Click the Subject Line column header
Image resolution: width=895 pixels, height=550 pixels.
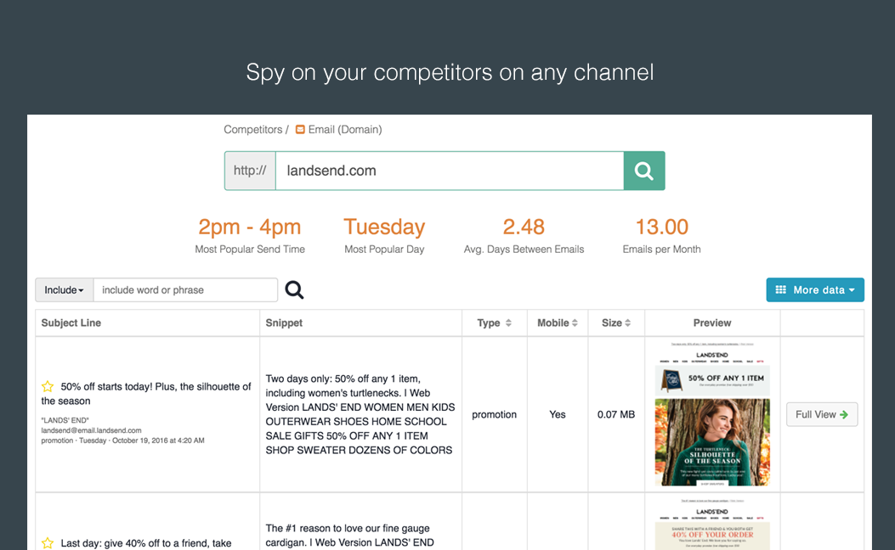click(72, 323)
